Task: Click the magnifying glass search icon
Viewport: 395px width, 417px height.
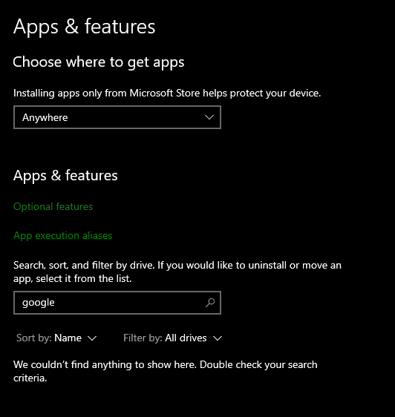Action: [x=210, y=303]
